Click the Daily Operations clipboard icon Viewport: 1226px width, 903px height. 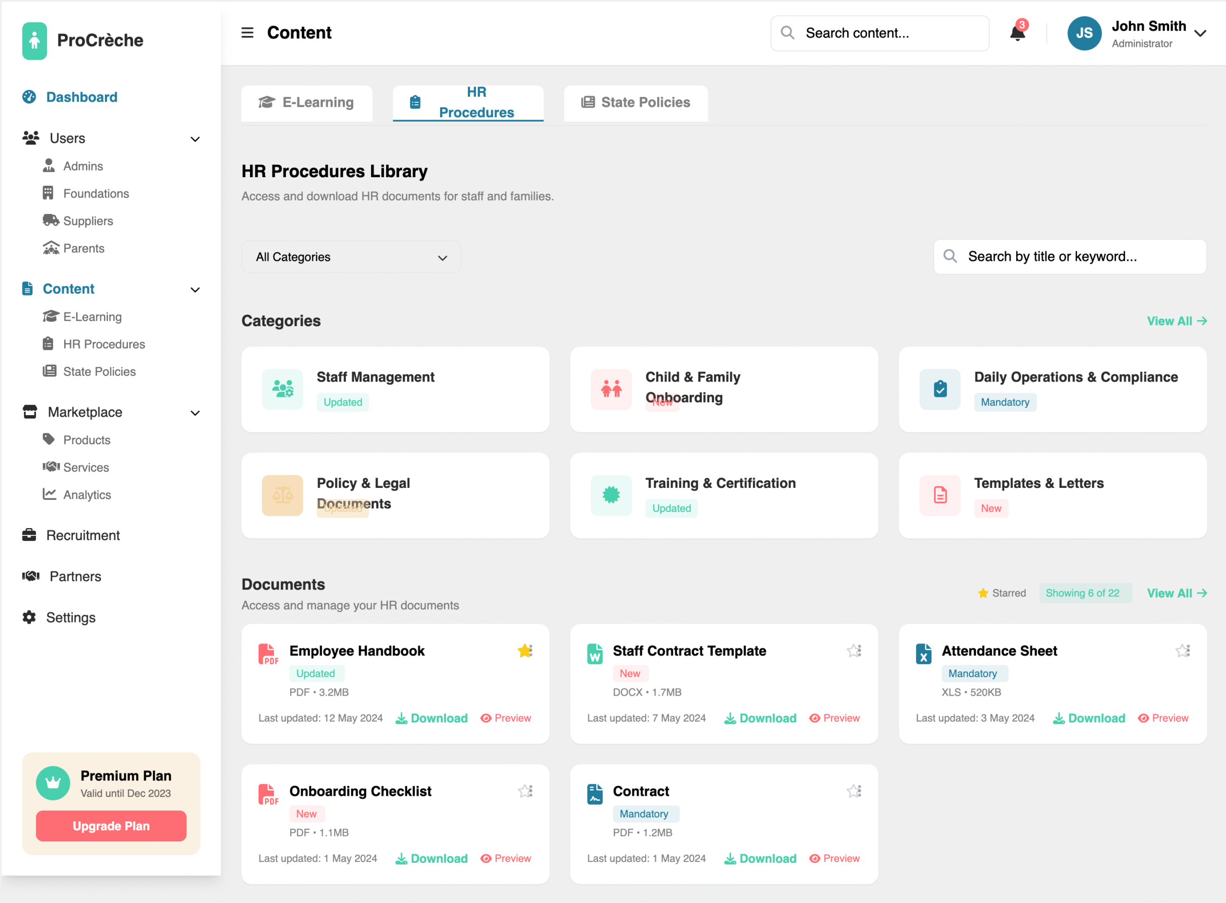pos(940,389)
